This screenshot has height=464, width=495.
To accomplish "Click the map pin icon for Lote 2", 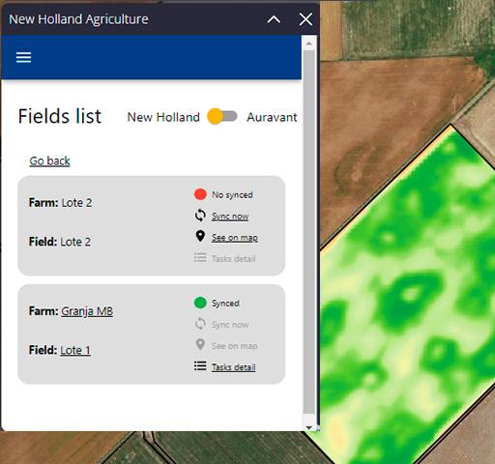I will [x=200, y=236].
